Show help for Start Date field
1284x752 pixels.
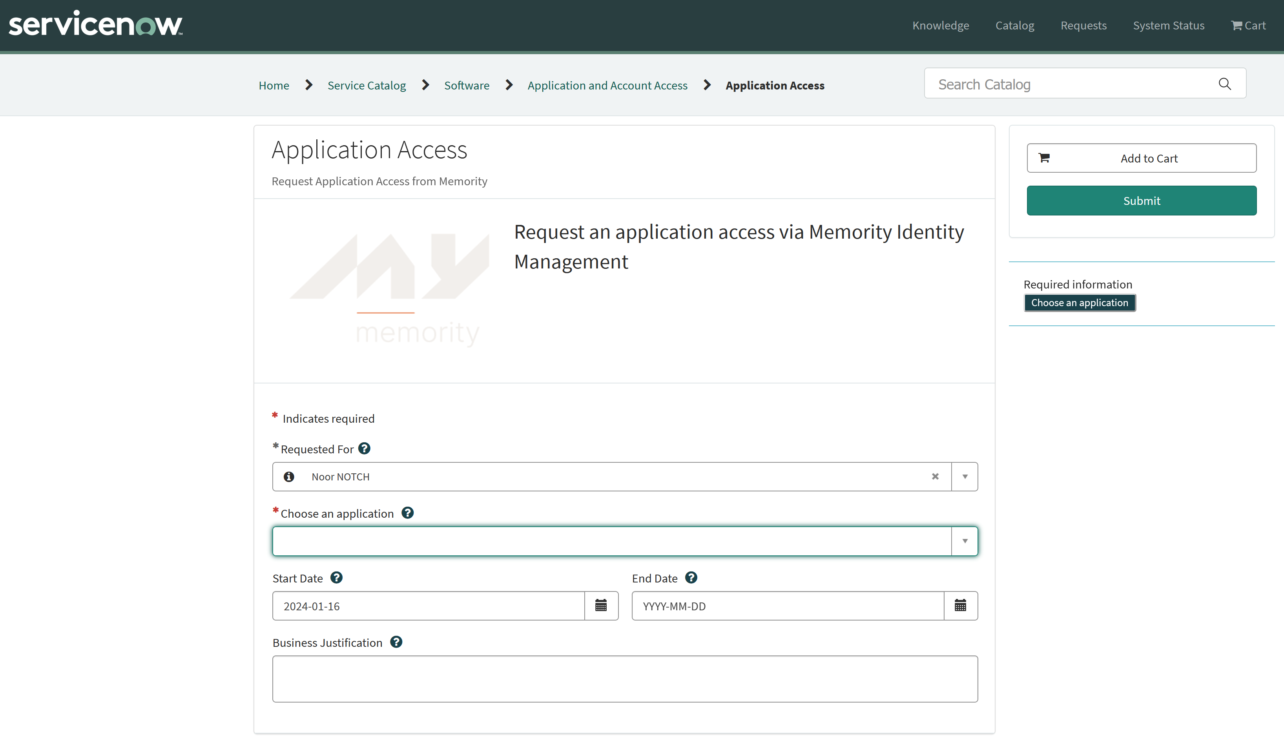pos(336,577)
